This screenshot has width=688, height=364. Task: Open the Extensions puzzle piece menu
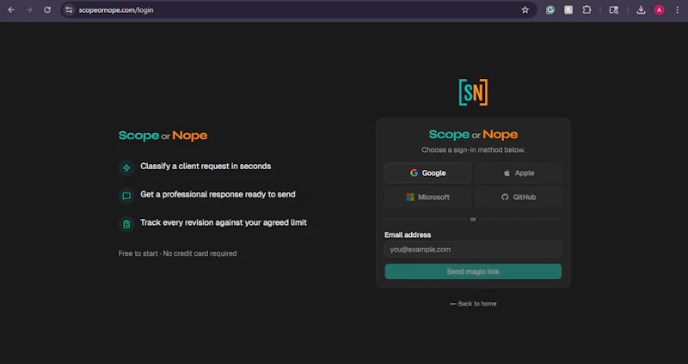(587, 9)
